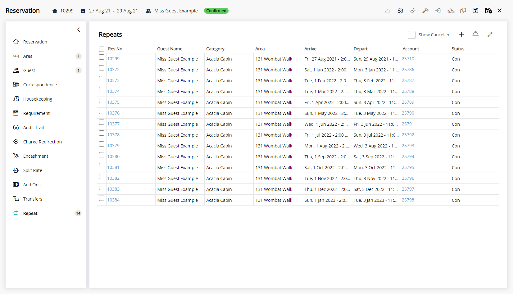Click the Repeat arrows icon in sidebar
513x294 pixels.
[16, 213]
